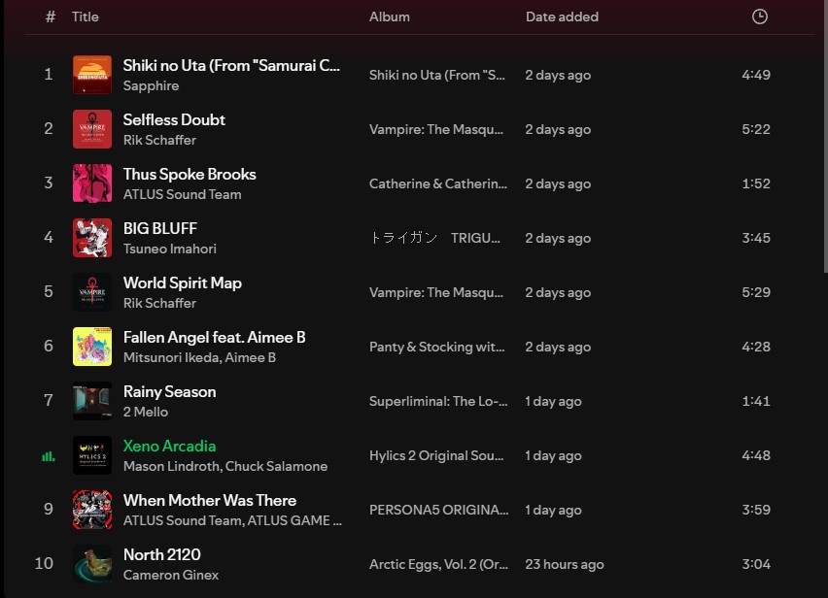Screen dimensions: 828x598
Task: Open artist 2 Mello
Action: point(145,412)
